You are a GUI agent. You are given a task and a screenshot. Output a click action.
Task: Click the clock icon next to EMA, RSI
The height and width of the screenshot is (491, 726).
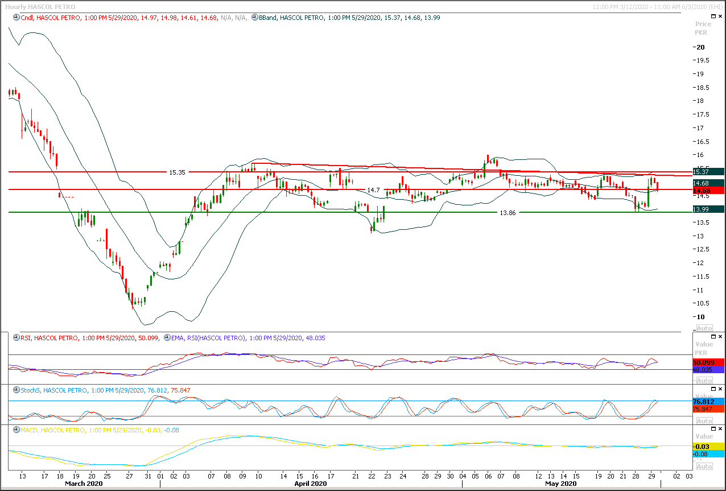(167, 338)
